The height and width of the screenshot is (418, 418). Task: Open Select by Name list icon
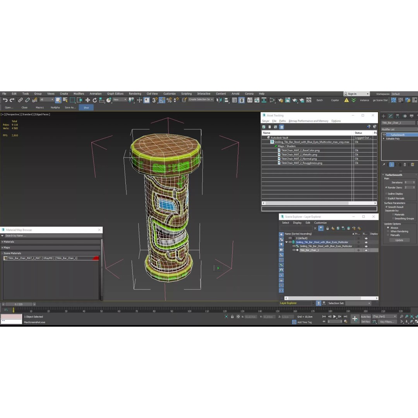pyautogui.click(x=65, y=100)
